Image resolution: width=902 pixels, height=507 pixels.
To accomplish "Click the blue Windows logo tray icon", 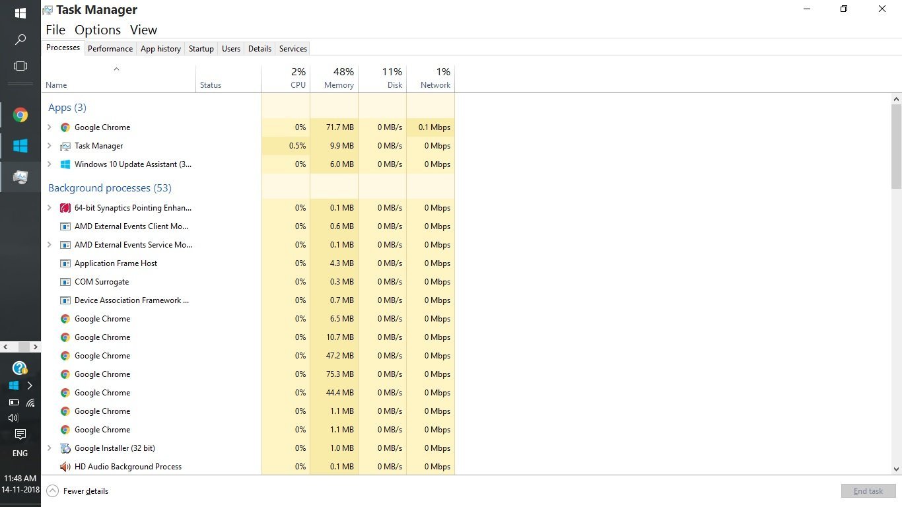I will 13,386.
